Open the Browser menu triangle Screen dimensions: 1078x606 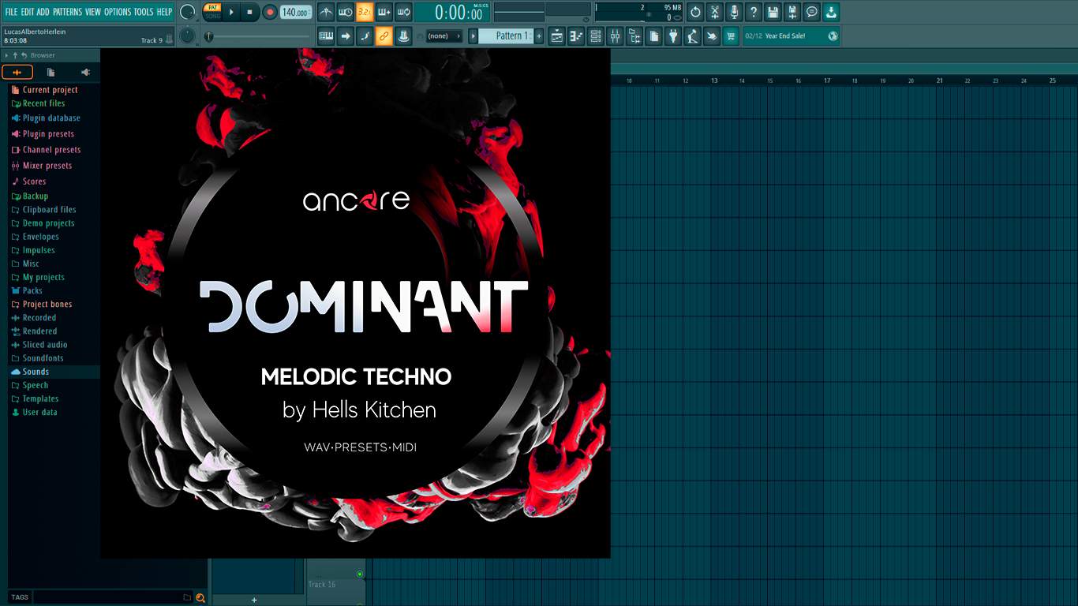(6, 55)
